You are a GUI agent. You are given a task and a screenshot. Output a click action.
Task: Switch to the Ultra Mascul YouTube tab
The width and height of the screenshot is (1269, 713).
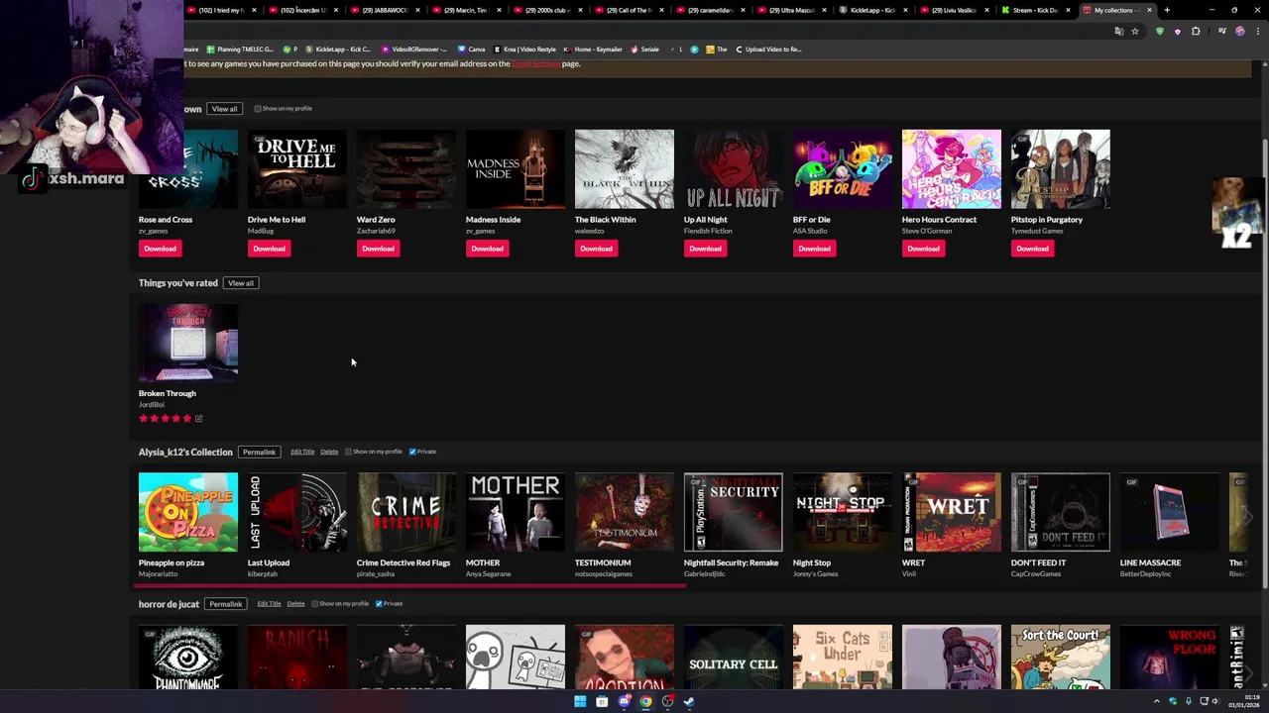point(791,10)
